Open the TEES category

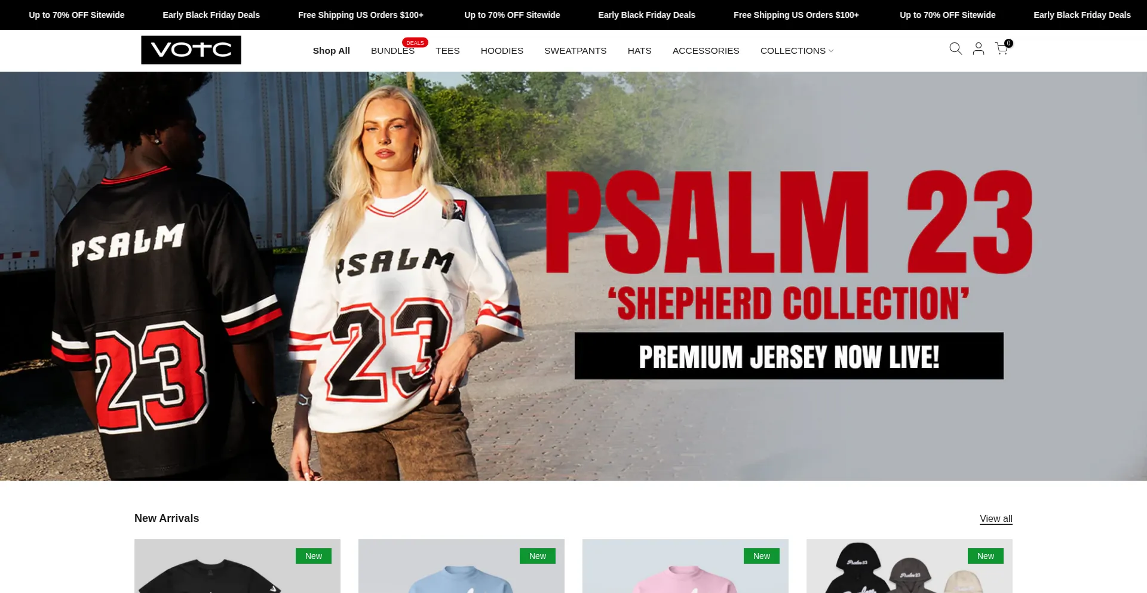pyautogui.click(x=447, y=51)
